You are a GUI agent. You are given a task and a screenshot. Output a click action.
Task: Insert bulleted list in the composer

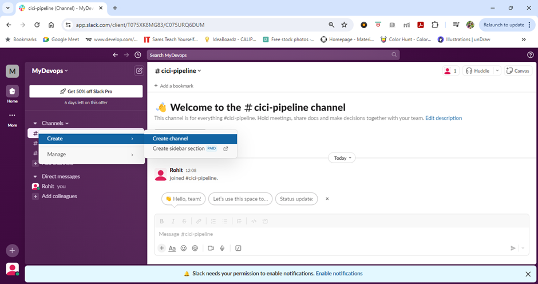point(224,221)
